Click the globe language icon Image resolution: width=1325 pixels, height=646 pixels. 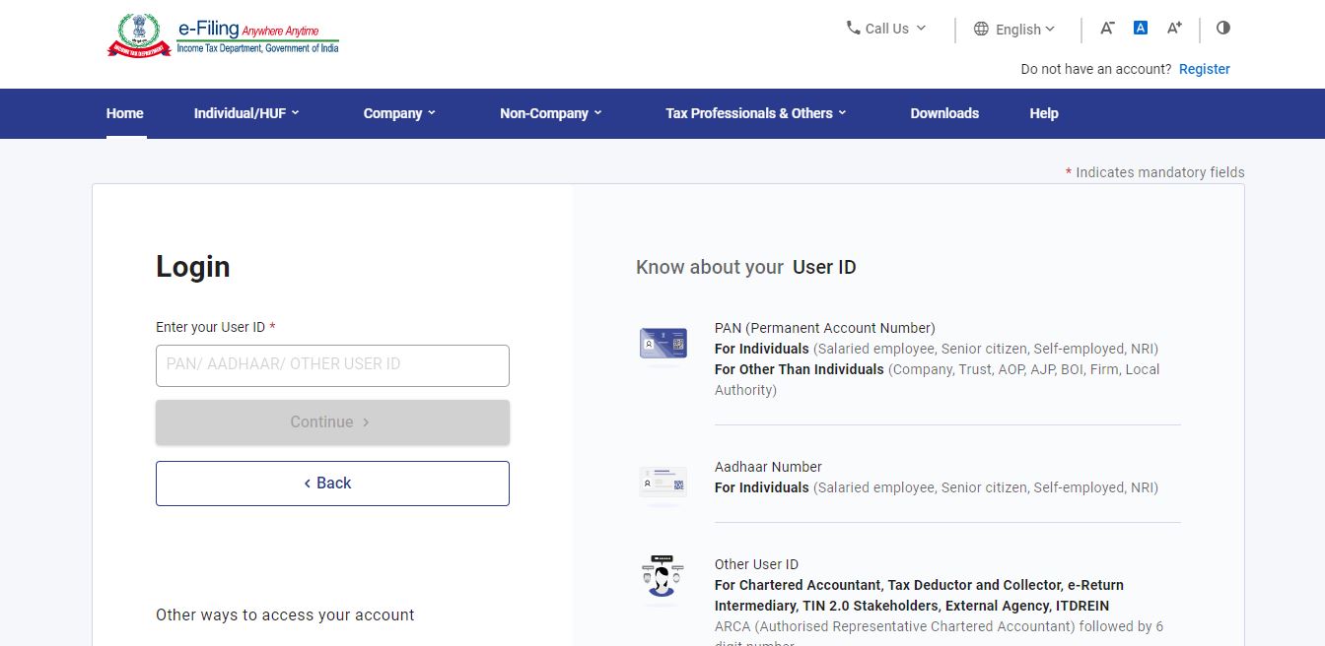[981, 30]
